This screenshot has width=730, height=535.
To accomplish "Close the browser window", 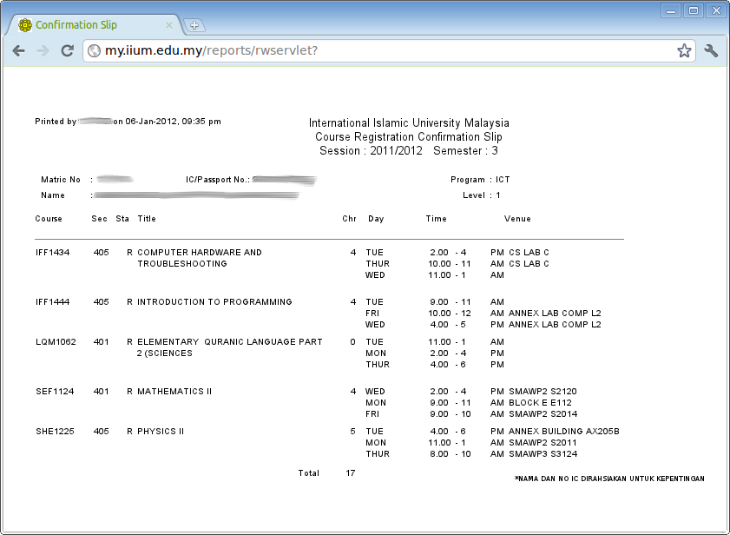I will [716, 10].
